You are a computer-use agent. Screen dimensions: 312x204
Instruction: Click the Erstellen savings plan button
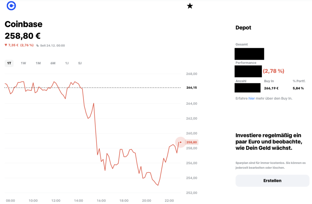[272, 181]
